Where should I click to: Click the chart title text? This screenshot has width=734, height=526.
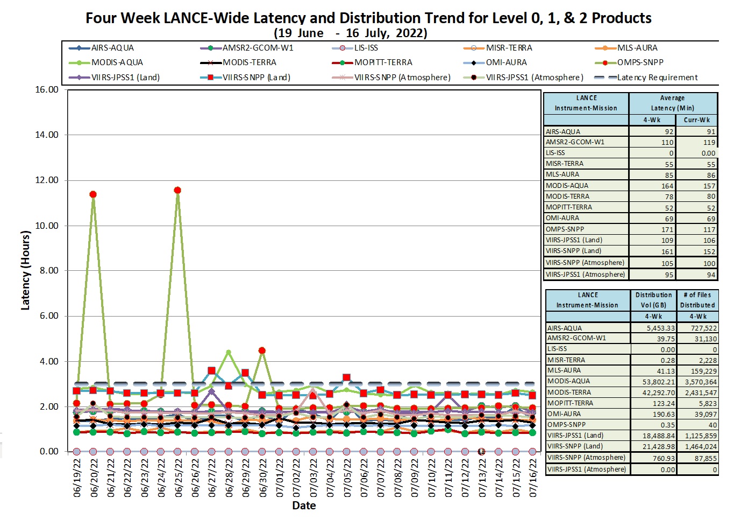point(368,18)
